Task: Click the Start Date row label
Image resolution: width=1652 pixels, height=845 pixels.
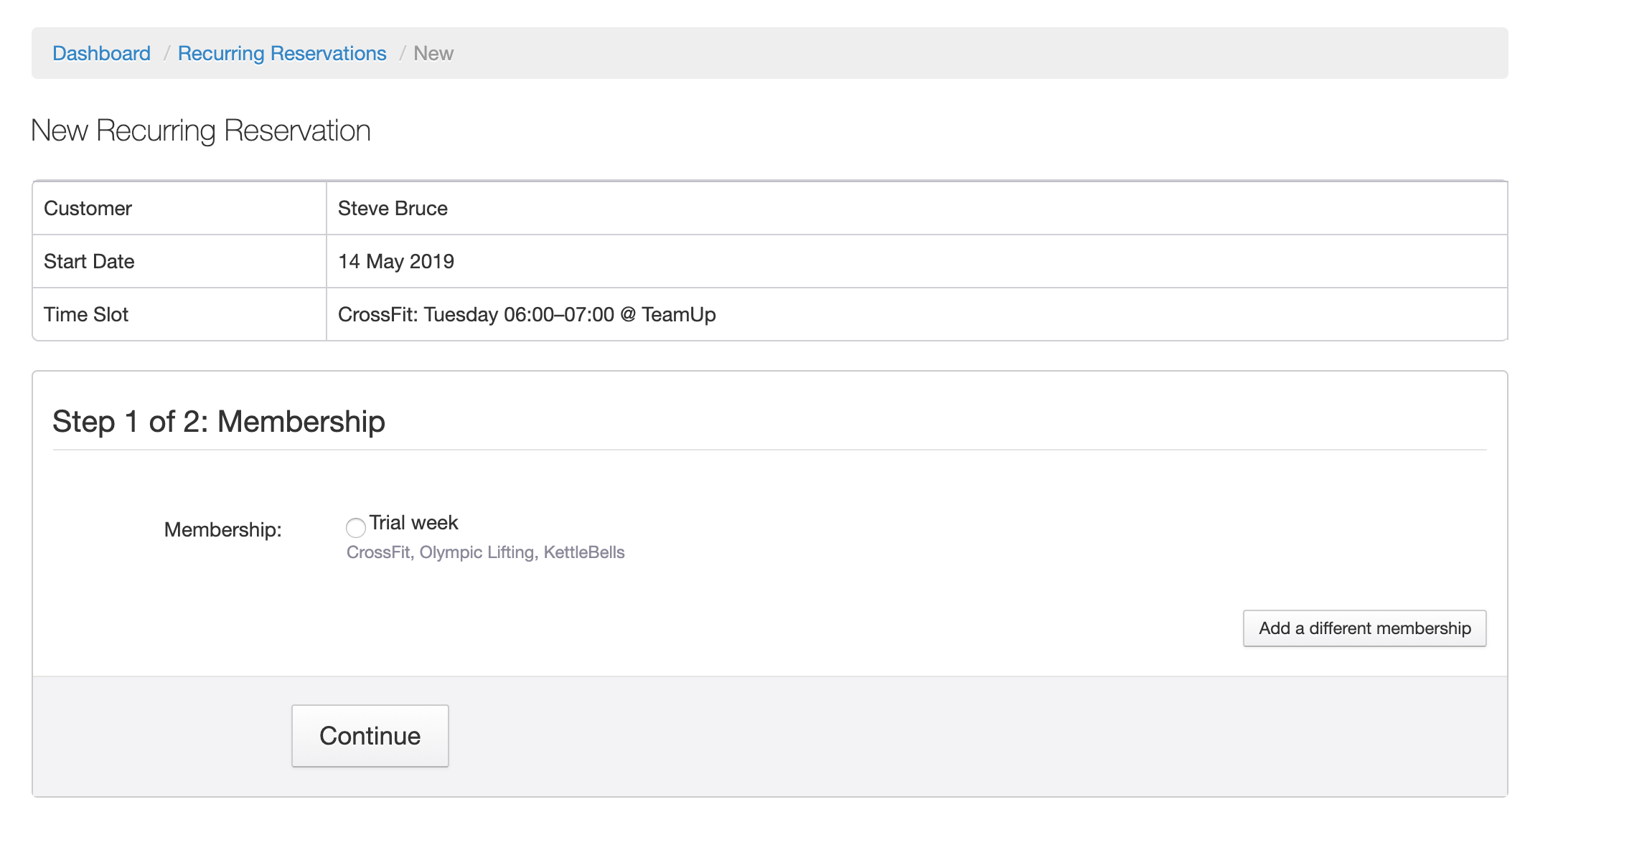Action: (89, 262)
